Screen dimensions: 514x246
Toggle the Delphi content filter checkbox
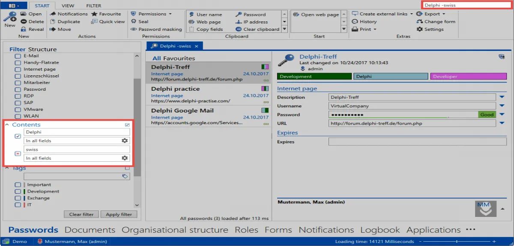pyautogui.click(x=18, y=136)
